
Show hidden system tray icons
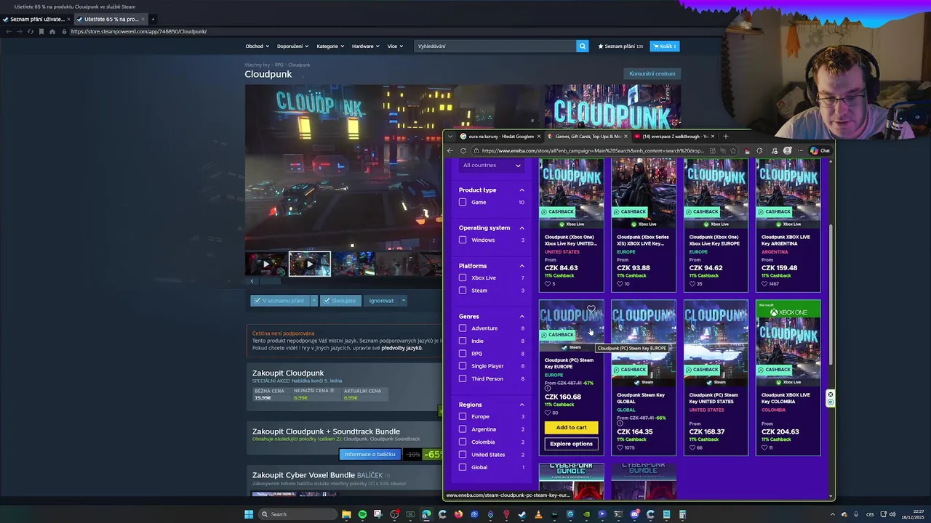(833, 514)
